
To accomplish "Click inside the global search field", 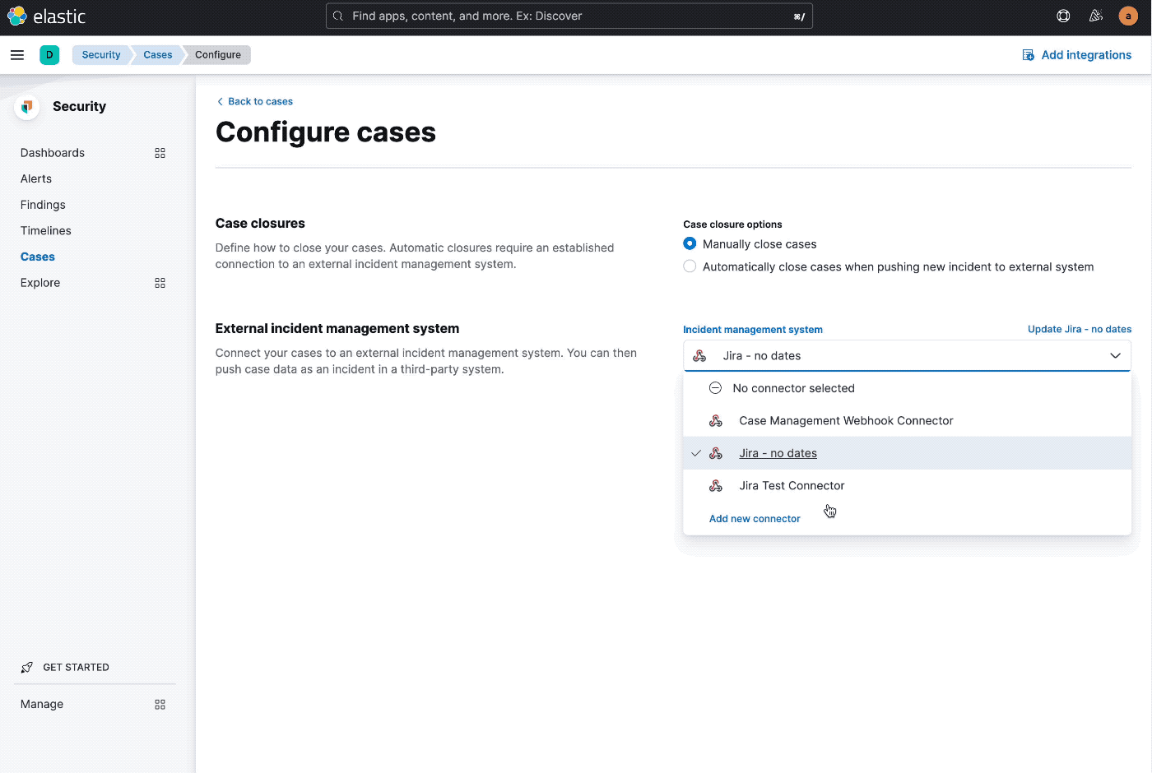I will [x=569, y=15].
